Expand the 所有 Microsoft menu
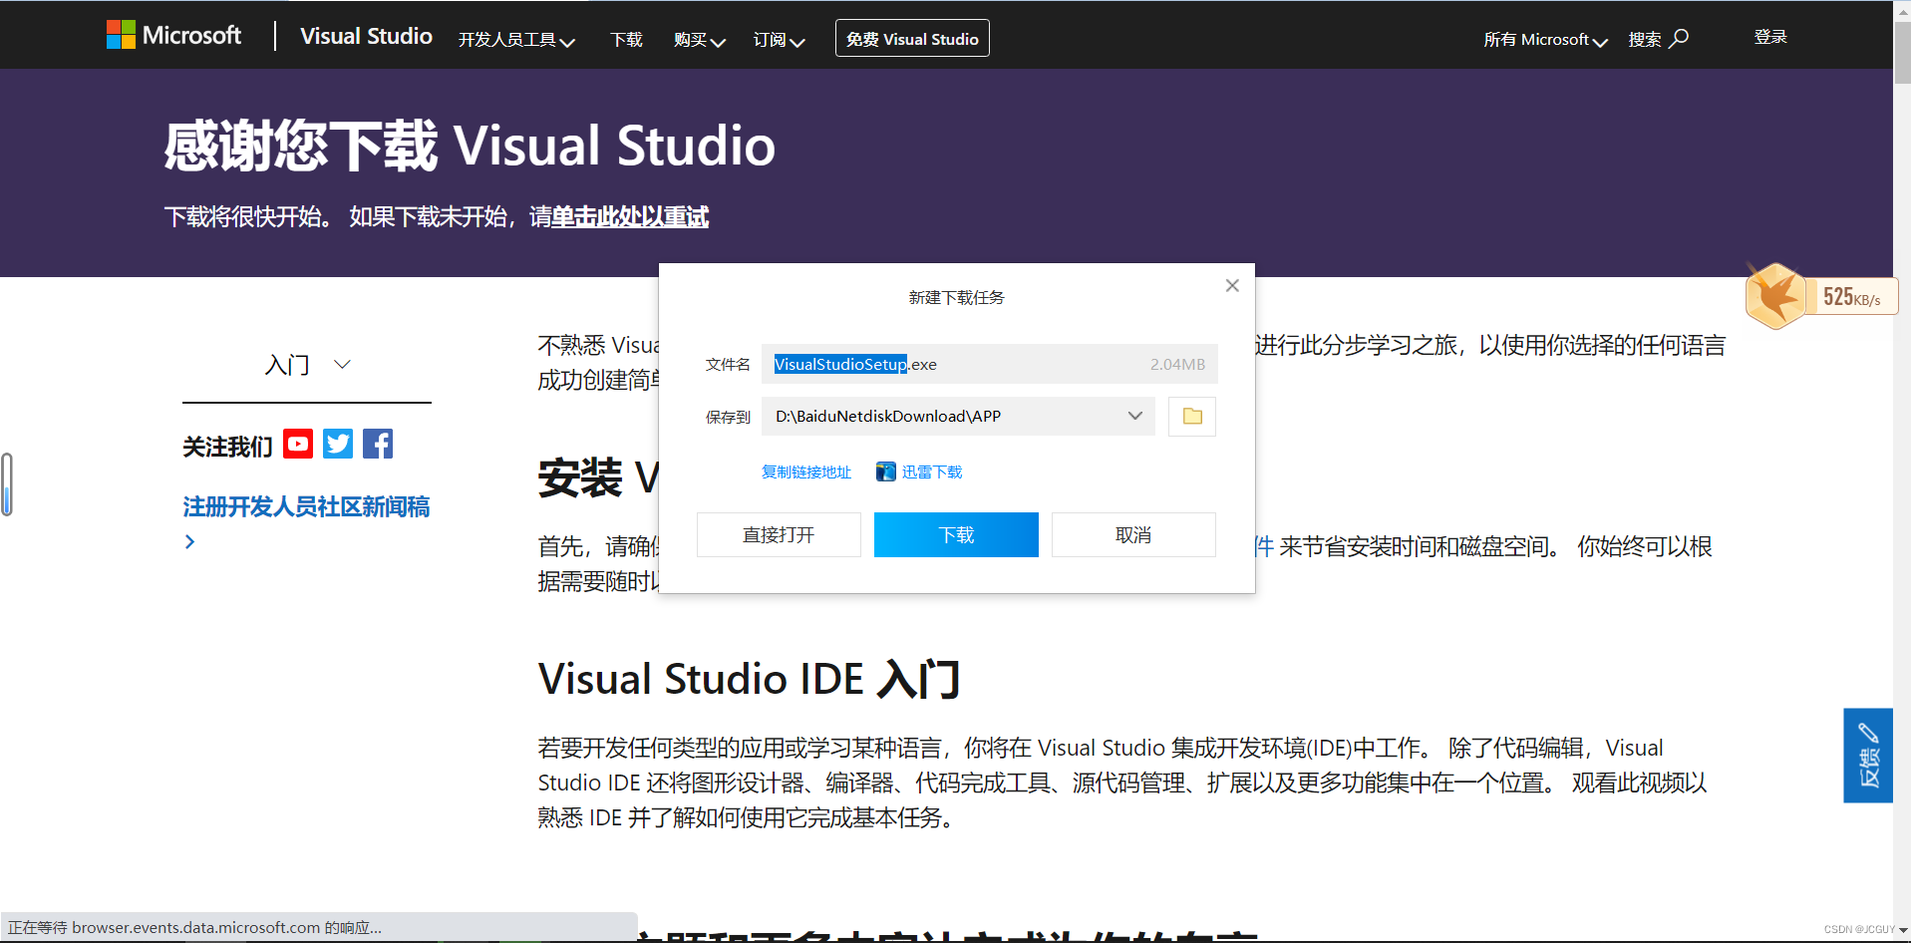Viewport: 1911px width, 943px height. (x=1545, y=40)
